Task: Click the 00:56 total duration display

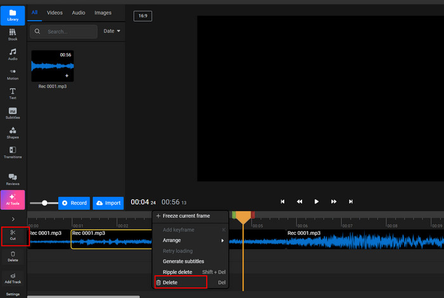Action: [174, 202]
